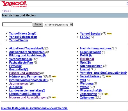Viewport: 128px width, 111px height.
Task: Open Auswählbare Nachrichten category
Action: tap(27, 52)
